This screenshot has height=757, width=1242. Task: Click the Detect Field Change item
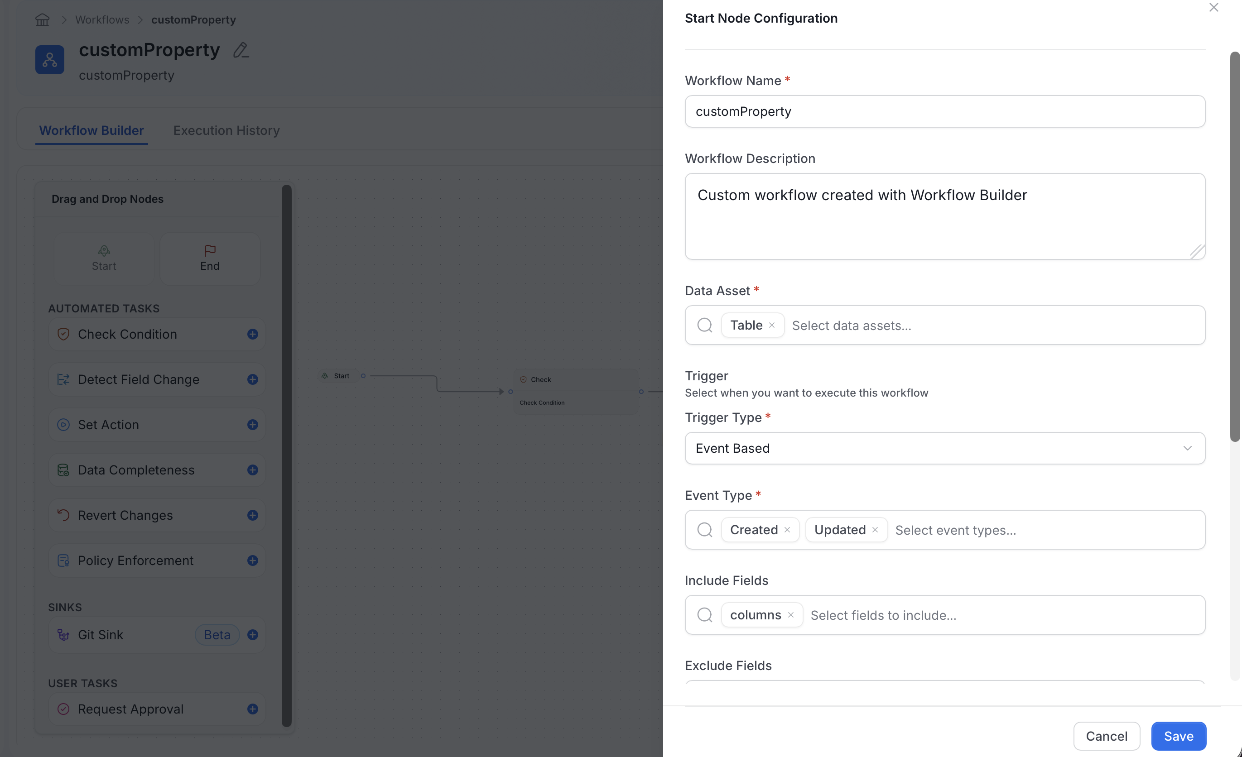157,379
